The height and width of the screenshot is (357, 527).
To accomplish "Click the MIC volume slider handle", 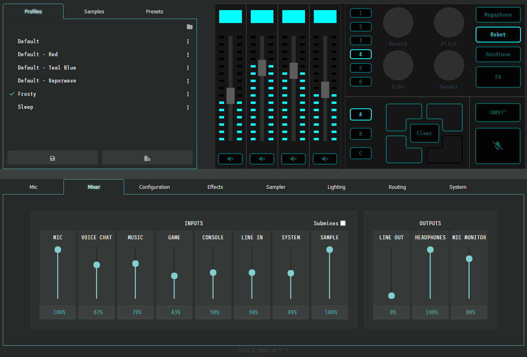I will coord(58,249).
